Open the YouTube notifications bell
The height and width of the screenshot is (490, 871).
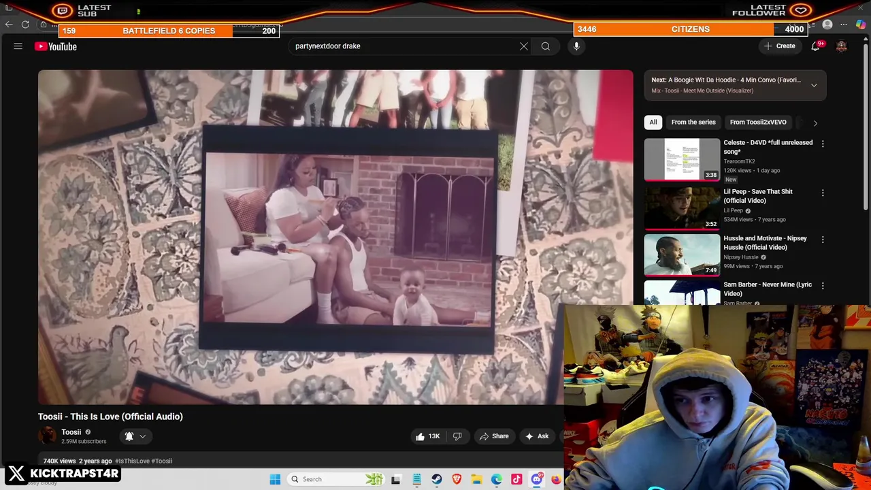tap(815, 46)
